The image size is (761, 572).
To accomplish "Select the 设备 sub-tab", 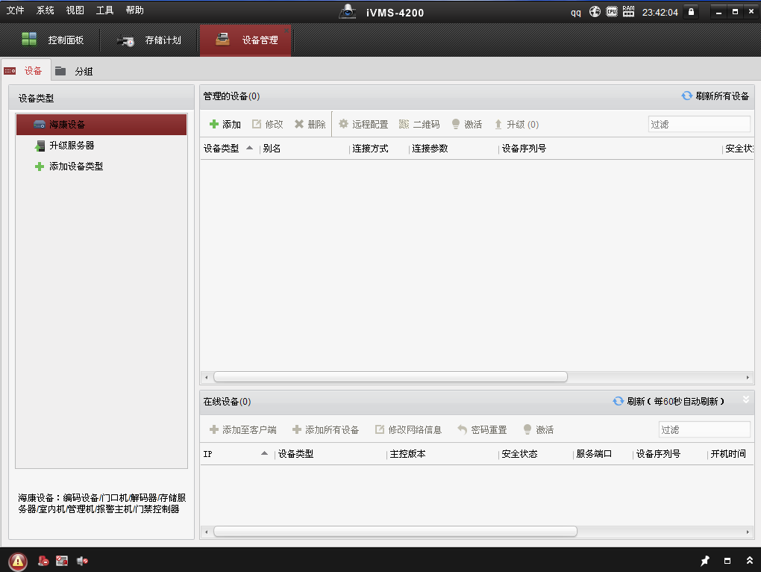I will (x=25, y=71).
